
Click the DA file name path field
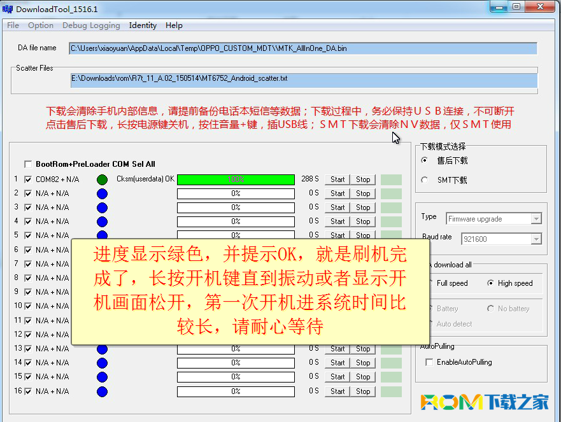pyautogui.click(x=303, y=48)
